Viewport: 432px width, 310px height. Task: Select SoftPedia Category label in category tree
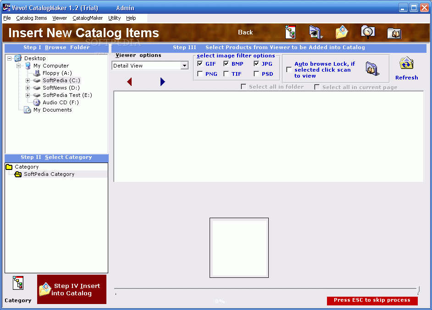pyautogui.click(x=50, y=175)
